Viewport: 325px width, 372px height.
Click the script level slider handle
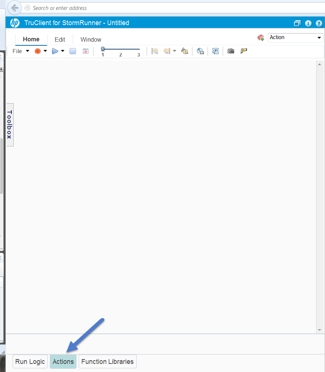(x=103, y=49)
